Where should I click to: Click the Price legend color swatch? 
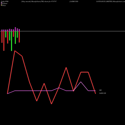coord(1,5)
